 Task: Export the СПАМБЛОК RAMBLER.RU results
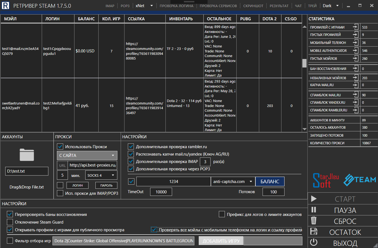coord(355,110)
